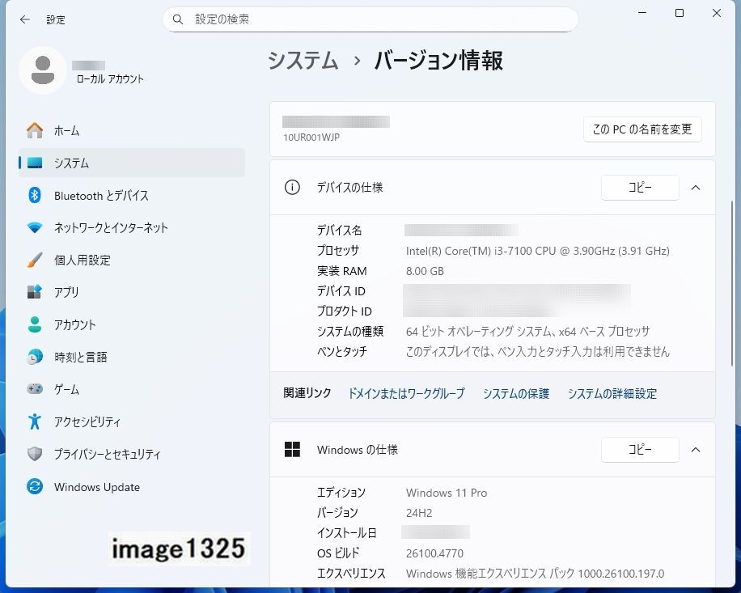741x593 pixels.
Task: Copy Windows specifications with コピー button
Action: [x=640, y=449]
